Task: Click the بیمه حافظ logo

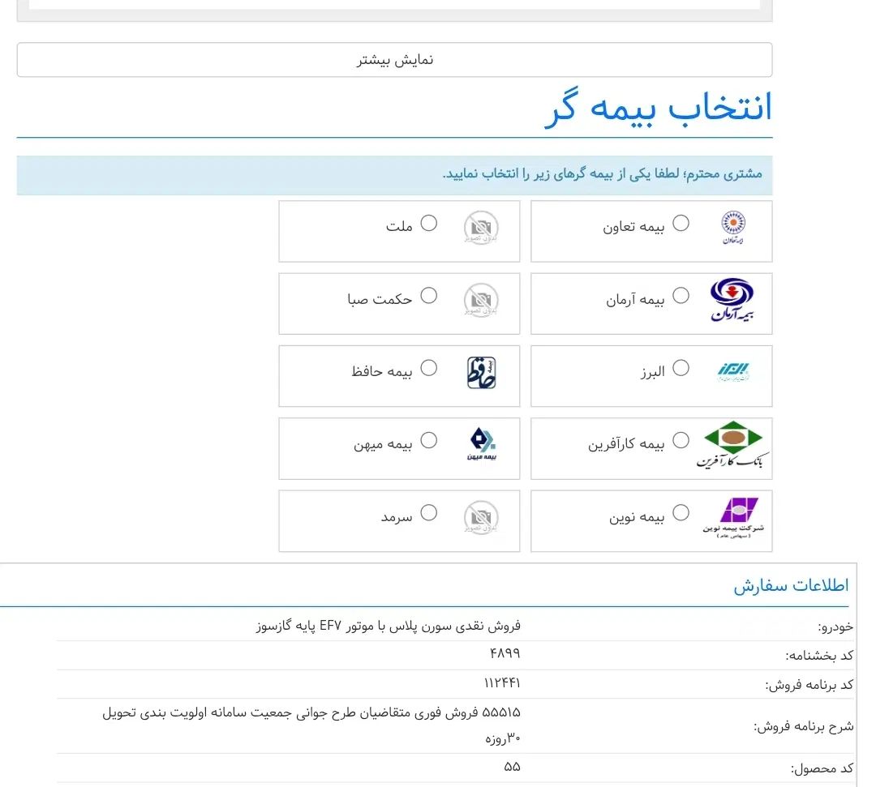Action: click(482, 372)
